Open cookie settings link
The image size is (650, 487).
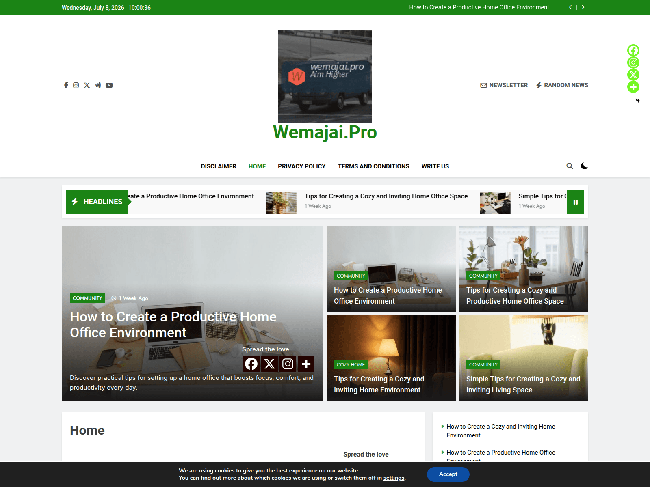(x=394, y=478)
